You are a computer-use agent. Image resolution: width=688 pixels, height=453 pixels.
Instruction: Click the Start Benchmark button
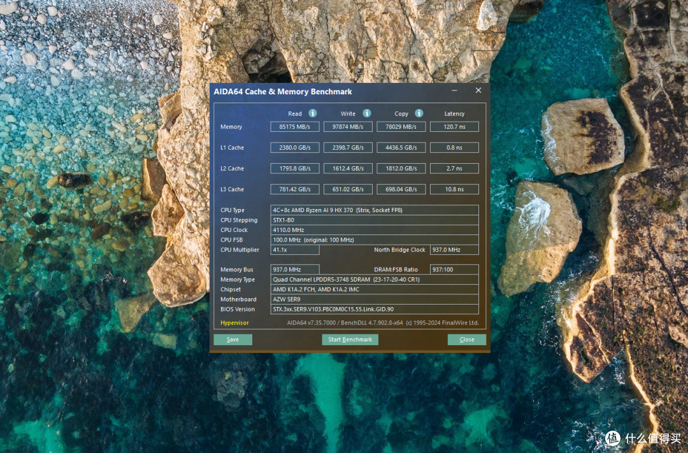pyautogui.click(x=350, y=340)
